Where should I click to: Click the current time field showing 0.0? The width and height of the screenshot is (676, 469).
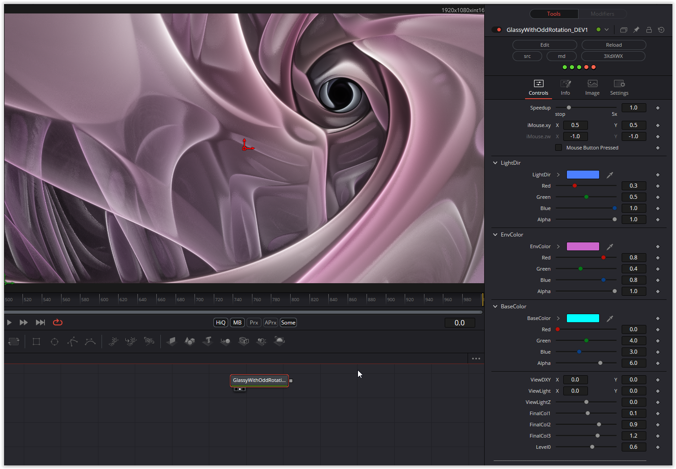coord(460,323)
